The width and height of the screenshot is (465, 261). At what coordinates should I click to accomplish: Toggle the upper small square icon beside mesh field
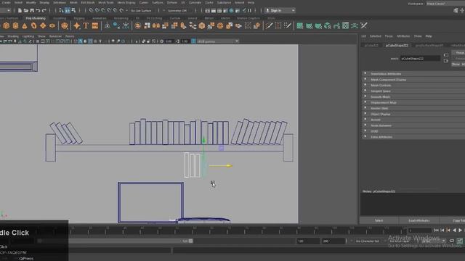click(445, 55)
